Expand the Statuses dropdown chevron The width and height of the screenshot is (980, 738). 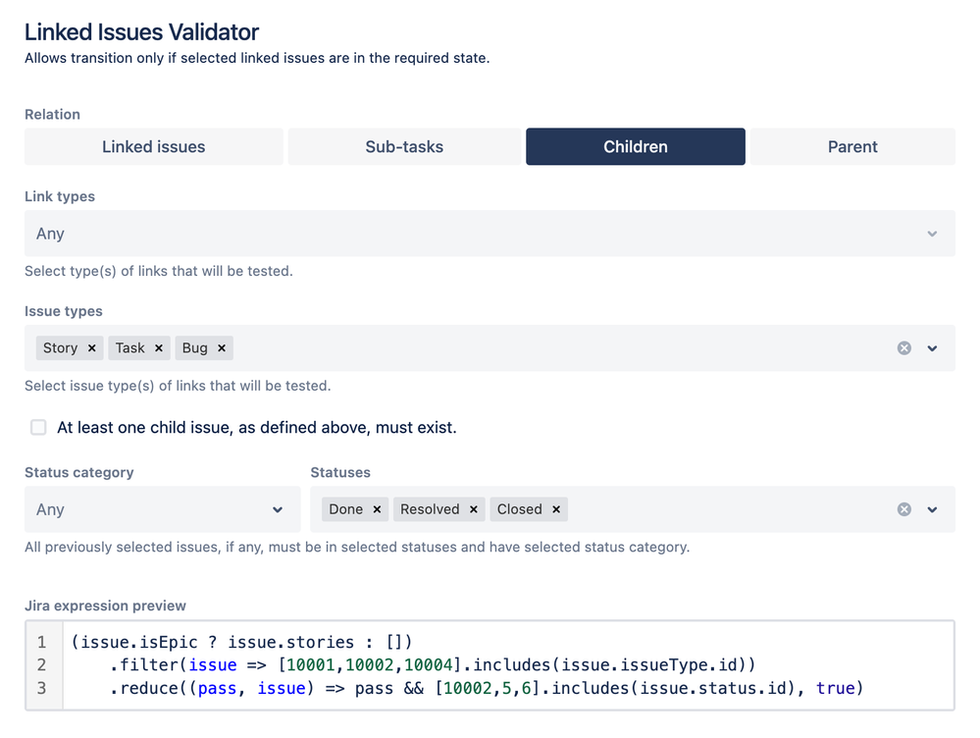(x=932, y=509)
